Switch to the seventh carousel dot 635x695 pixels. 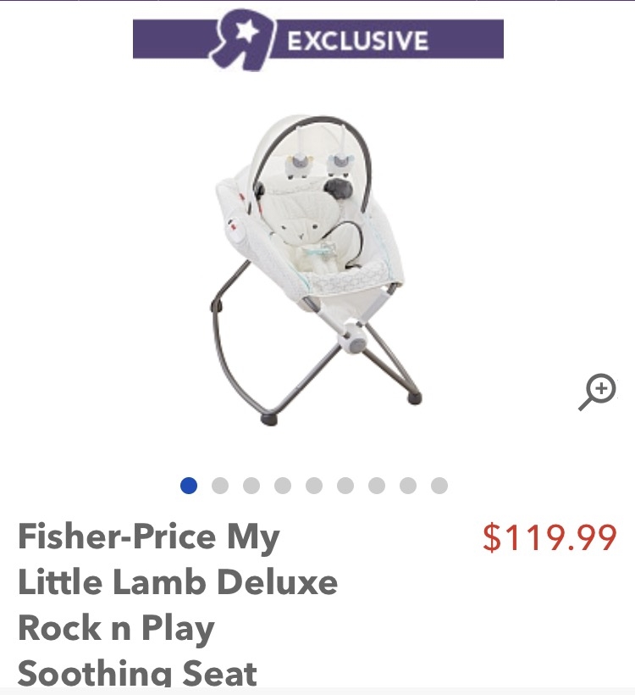pos(377,486)
